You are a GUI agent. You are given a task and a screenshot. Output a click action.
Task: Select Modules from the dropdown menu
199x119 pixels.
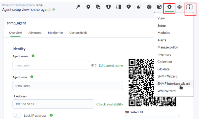point(174,33)
